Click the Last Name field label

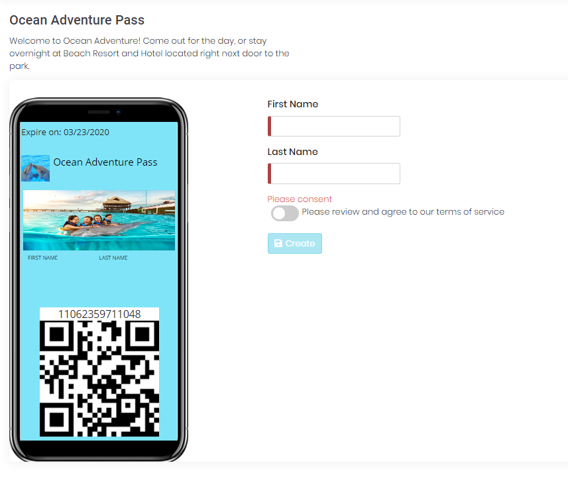[293, 152]
